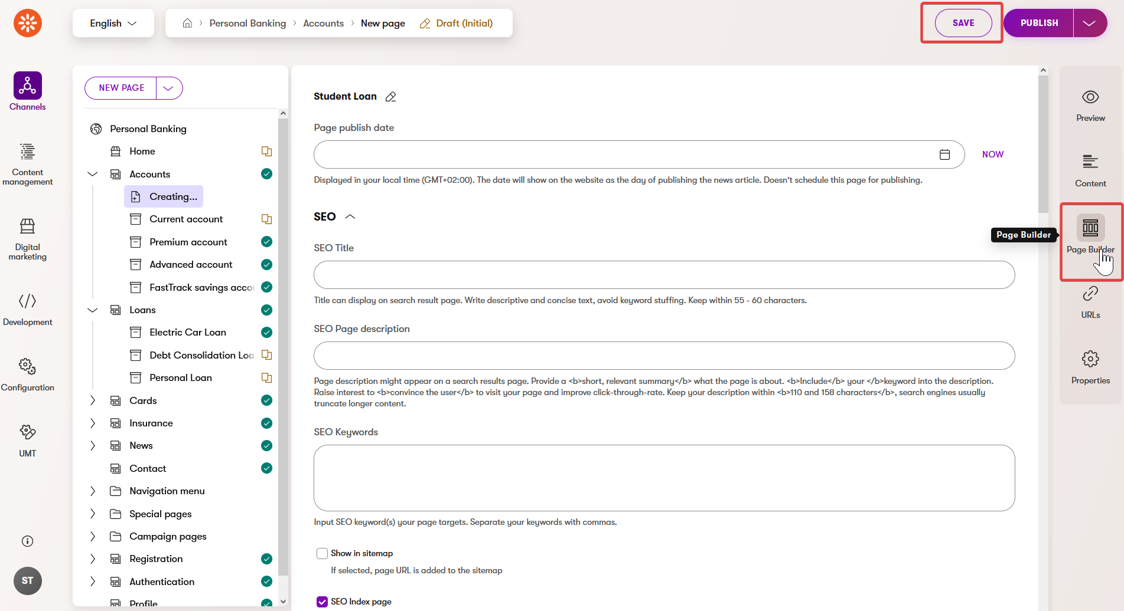Open the Channels application icon
The height and width of the screenshot is (611, 1124).
tap(27, 87)
